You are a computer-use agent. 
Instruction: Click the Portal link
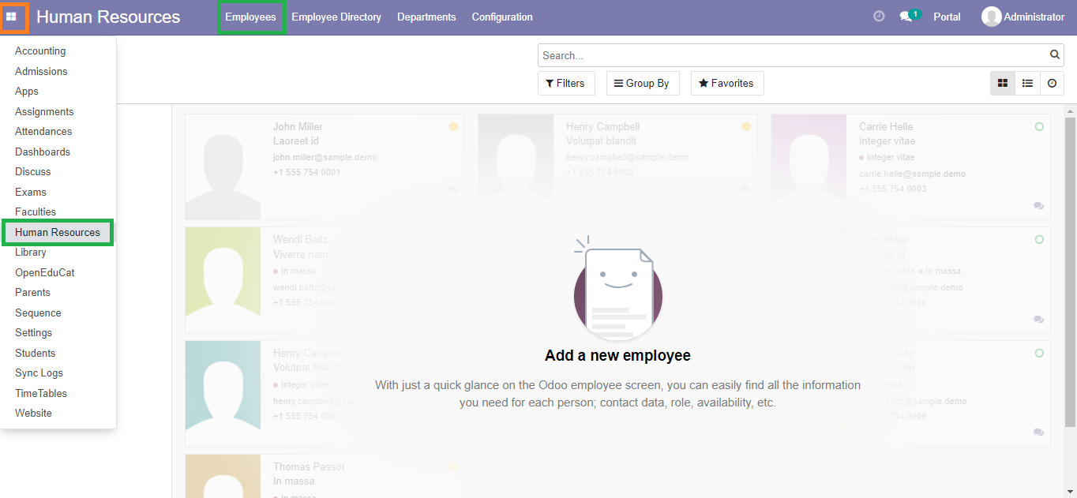point(947,17)
